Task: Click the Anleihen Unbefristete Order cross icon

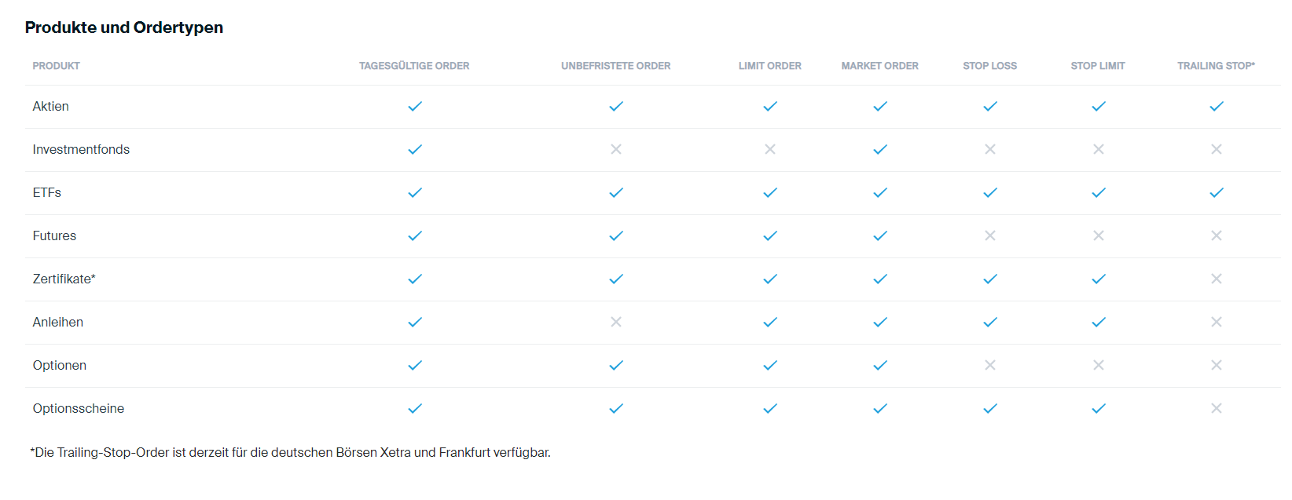Action: click(616, 322)
